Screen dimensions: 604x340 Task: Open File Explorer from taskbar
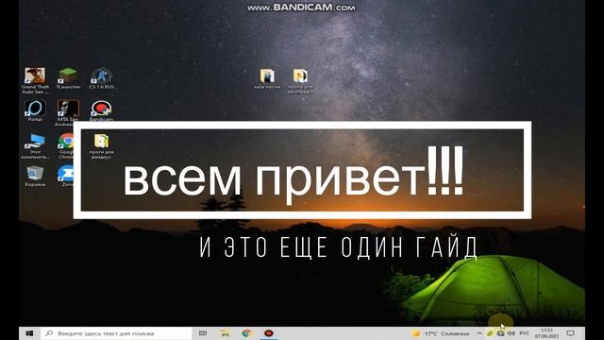coord(225,333)
